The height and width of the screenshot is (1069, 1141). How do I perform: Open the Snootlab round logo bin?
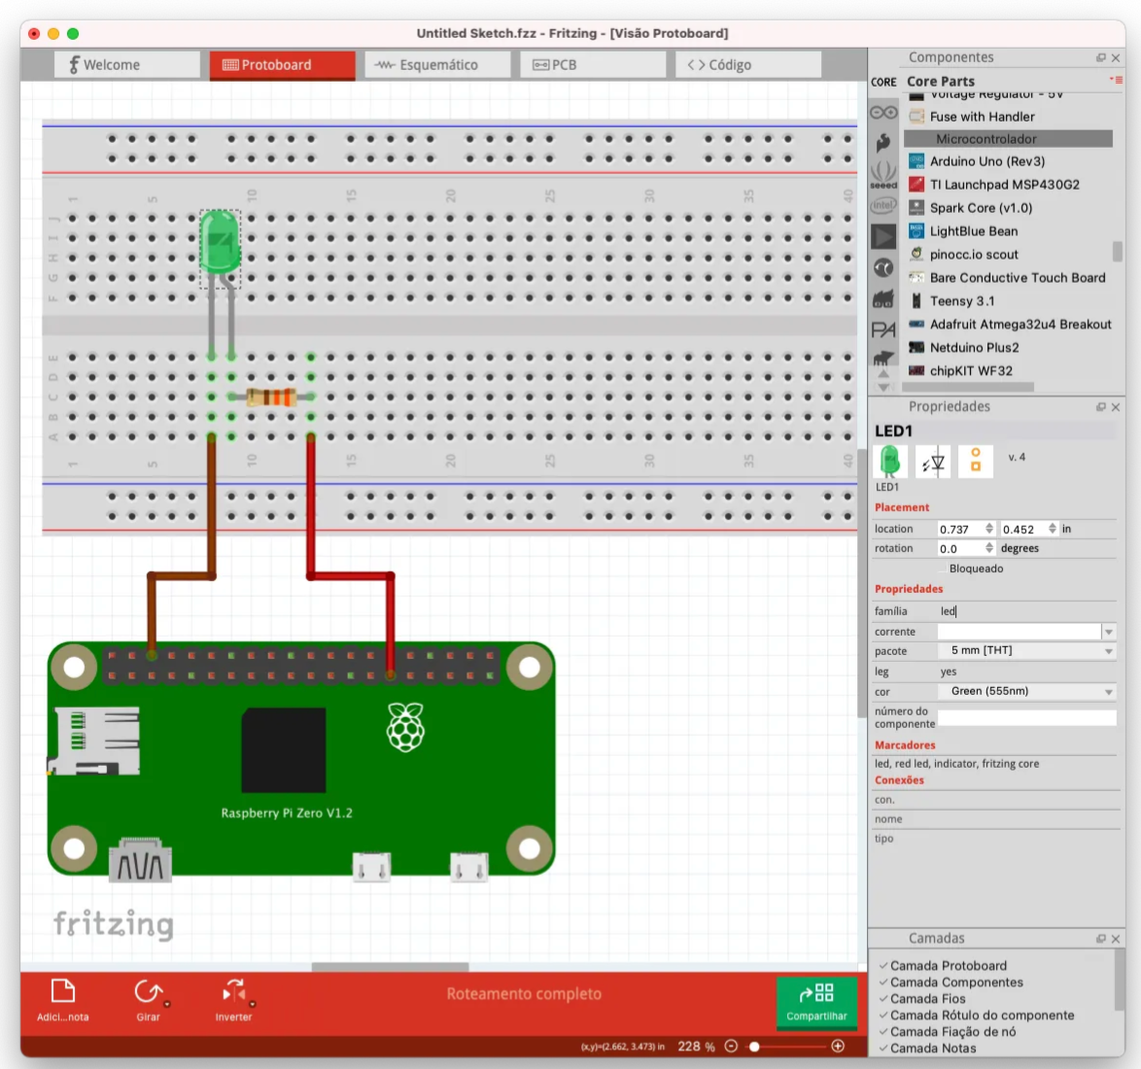[883, 268]
